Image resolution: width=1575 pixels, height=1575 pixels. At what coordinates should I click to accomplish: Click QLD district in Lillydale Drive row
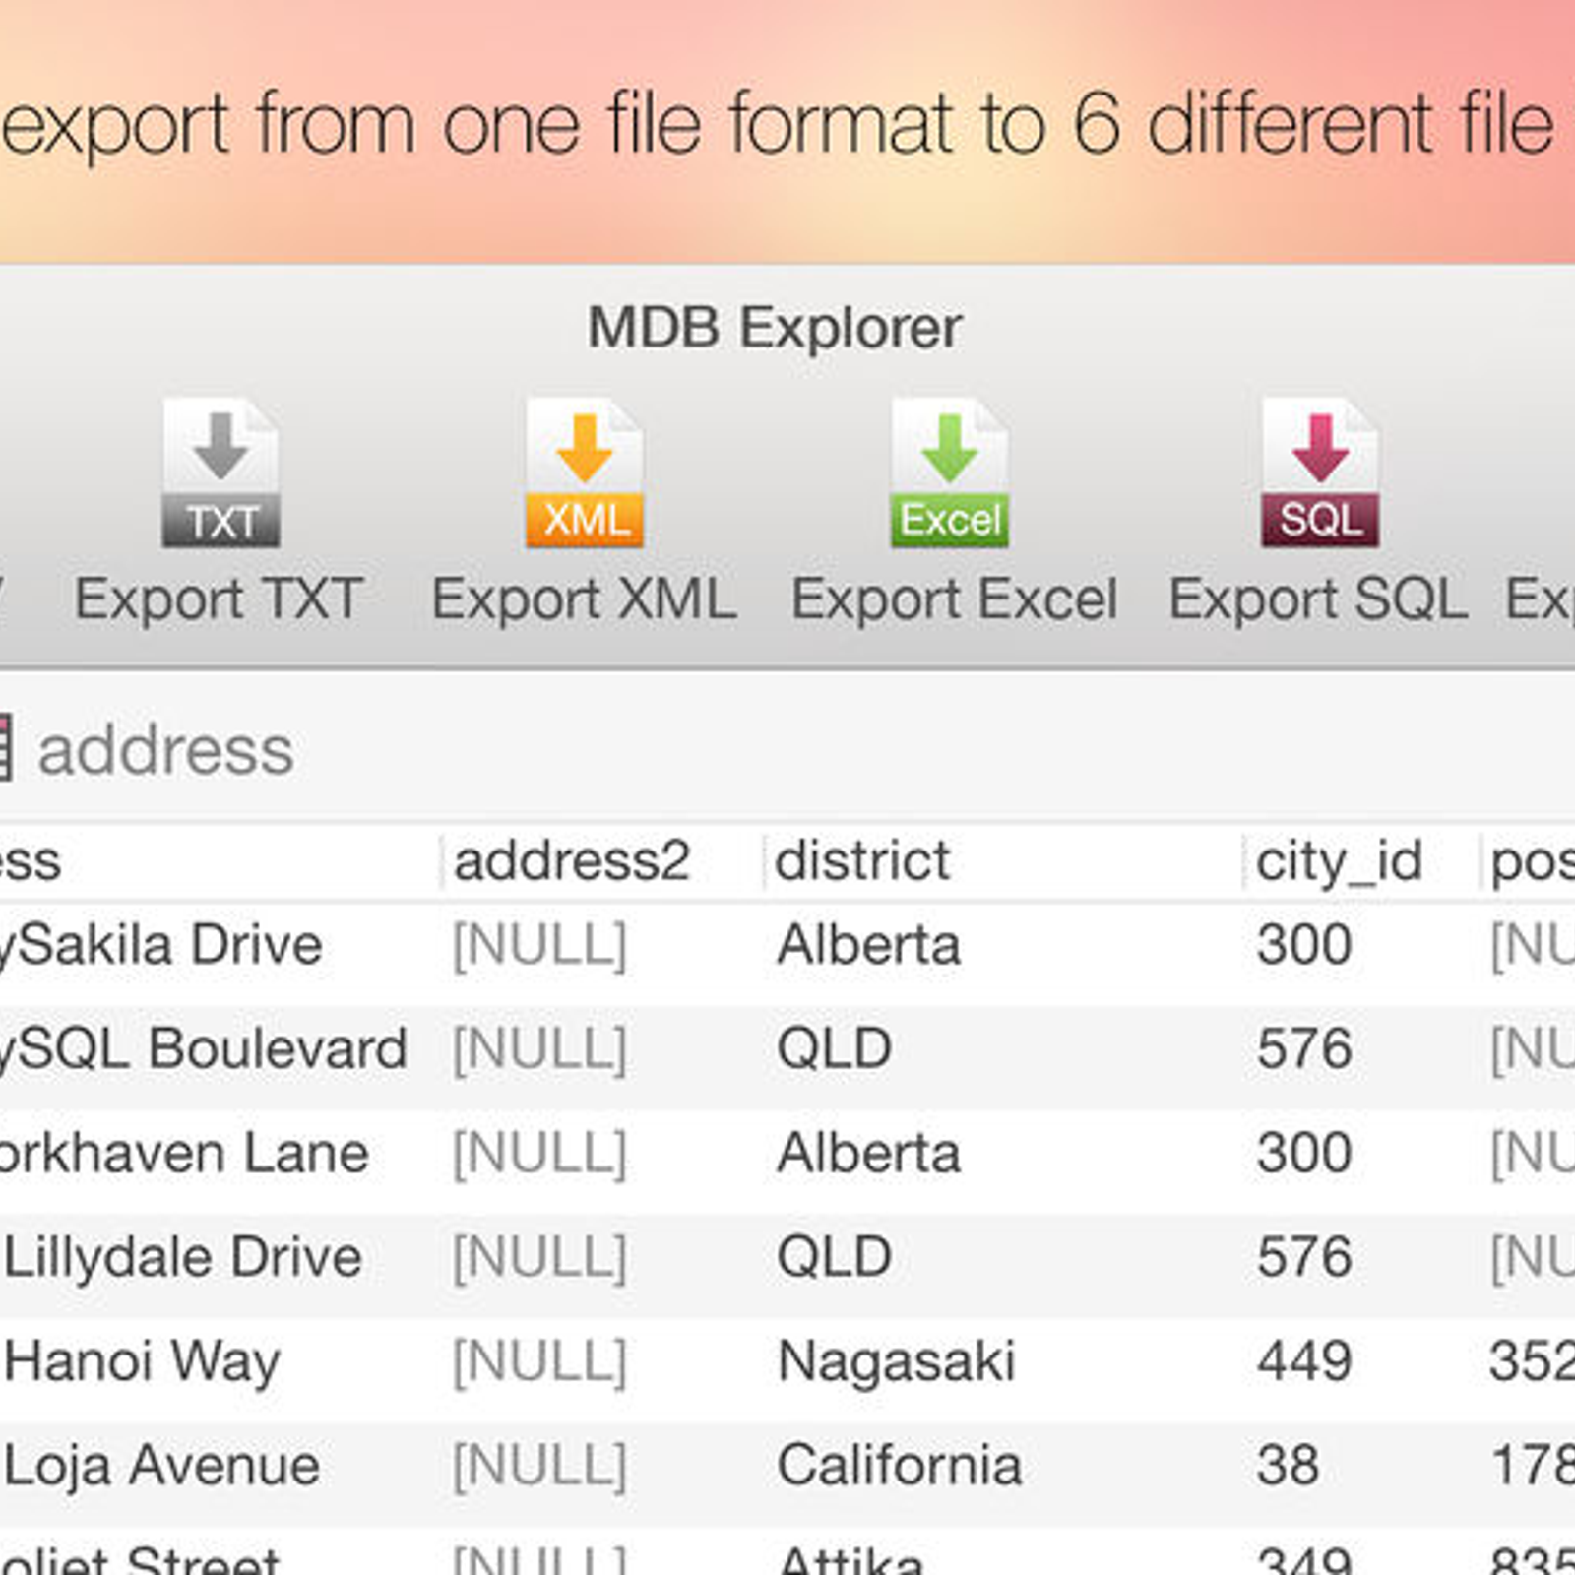(x=834, y=1258)
